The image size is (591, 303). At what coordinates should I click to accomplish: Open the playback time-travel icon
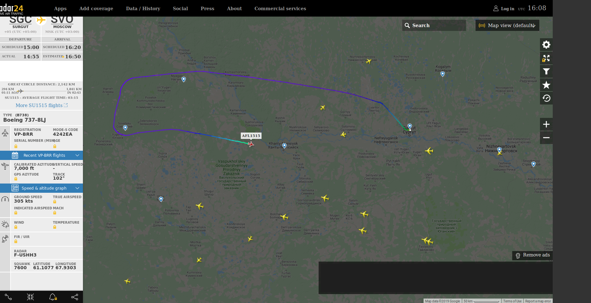(x=546, y=98)
